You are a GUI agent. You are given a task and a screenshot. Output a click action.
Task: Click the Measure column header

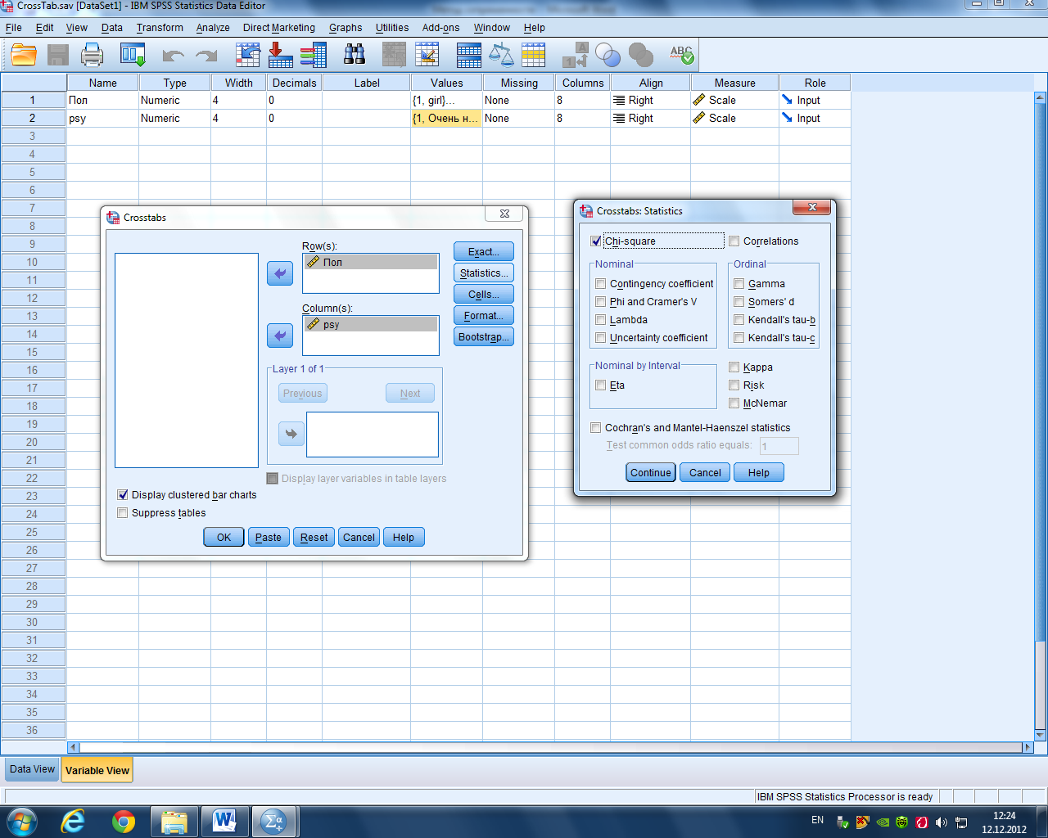(x=734, y=83)
